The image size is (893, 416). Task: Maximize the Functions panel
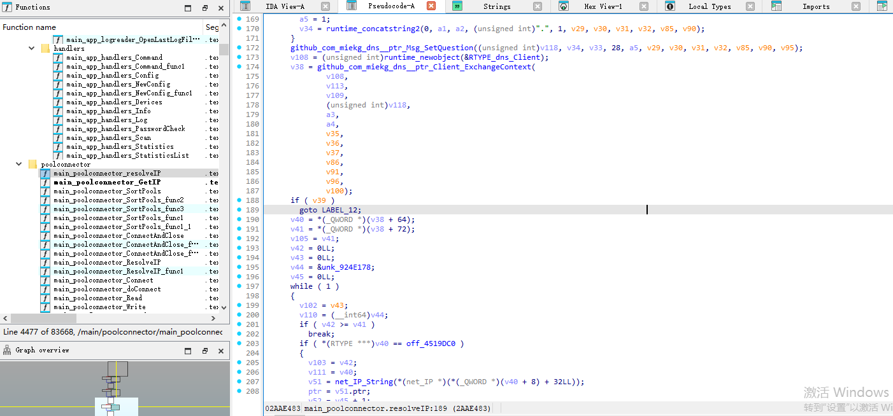(x=188, y=8)
